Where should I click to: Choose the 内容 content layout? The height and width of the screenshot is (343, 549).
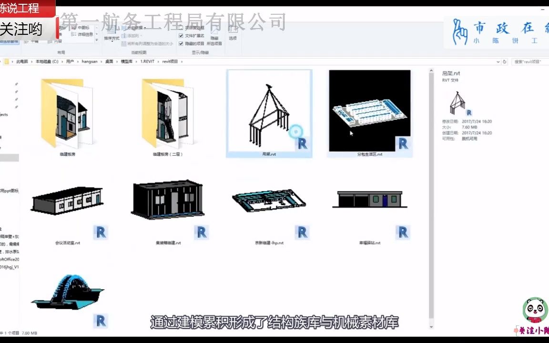[x=55, y=41]
